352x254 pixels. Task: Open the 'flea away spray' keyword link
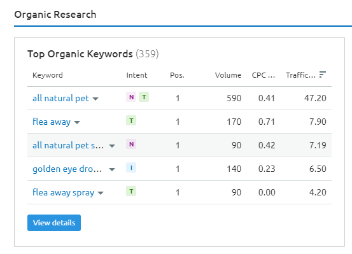coord(63,192)
